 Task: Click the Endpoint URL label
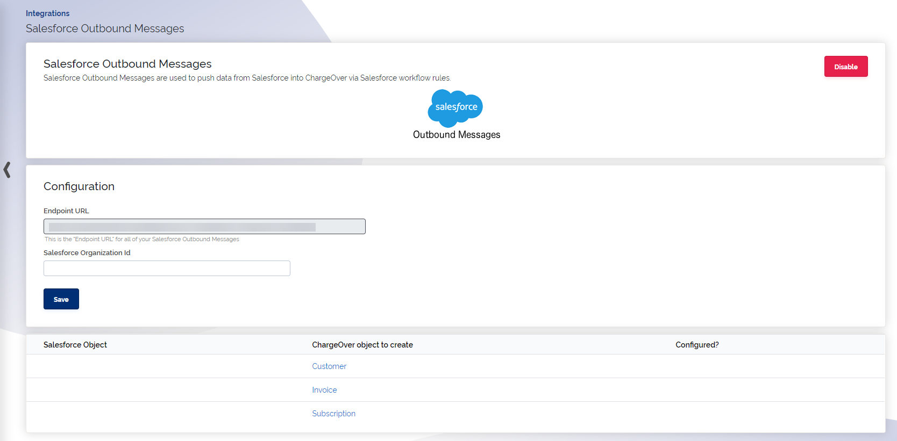tap(66, 211)
